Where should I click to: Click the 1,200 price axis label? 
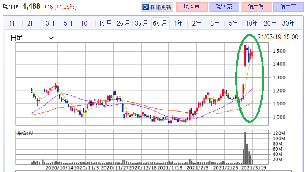pyautogui.click(x=279, y=91)
